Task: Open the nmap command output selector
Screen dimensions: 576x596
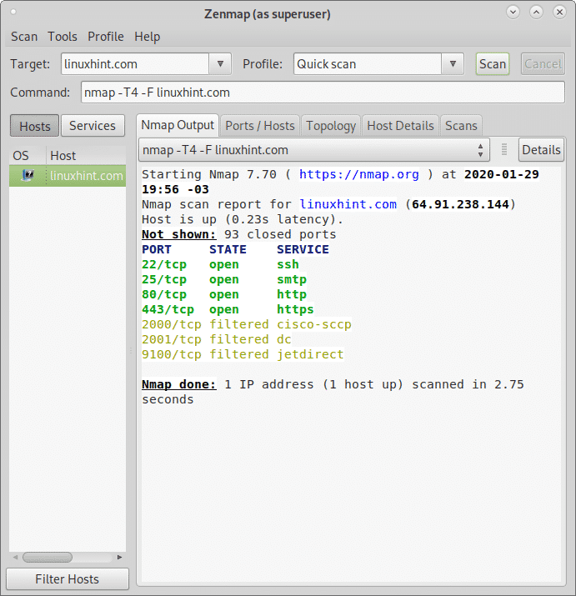Action: pyautogui.click(x=314, y=150)
